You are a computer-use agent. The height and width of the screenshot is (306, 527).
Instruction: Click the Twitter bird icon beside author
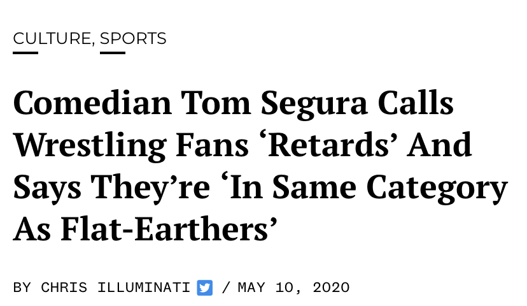(205, 288)
